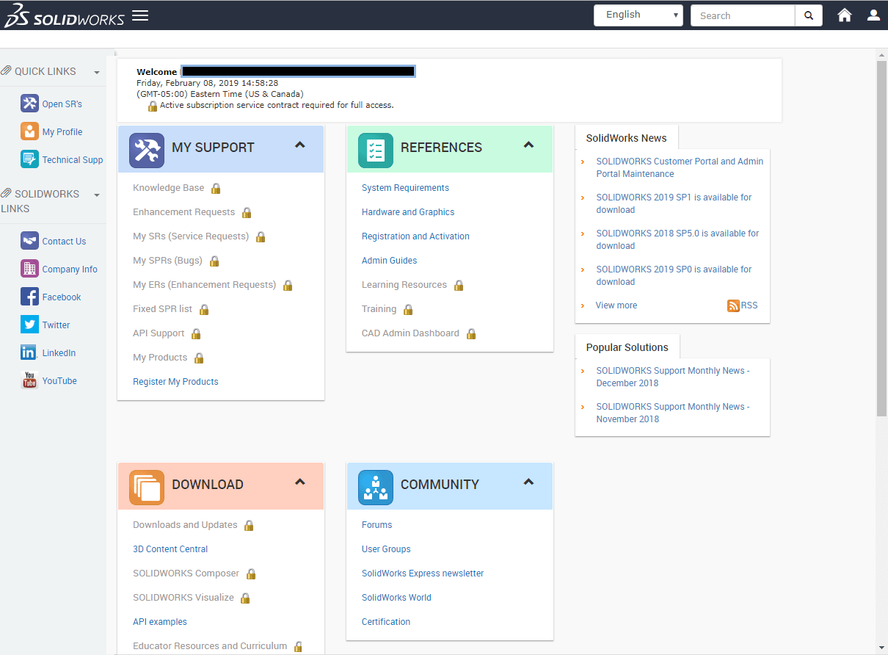Click into the Search input field
The image size is (888, 655).
743,15
